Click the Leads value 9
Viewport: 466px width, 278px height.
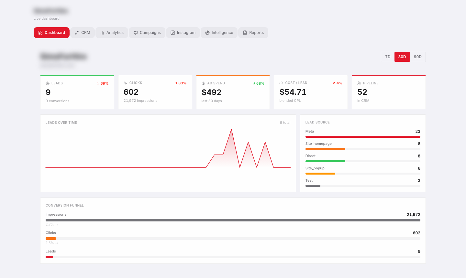pos(48,92)
